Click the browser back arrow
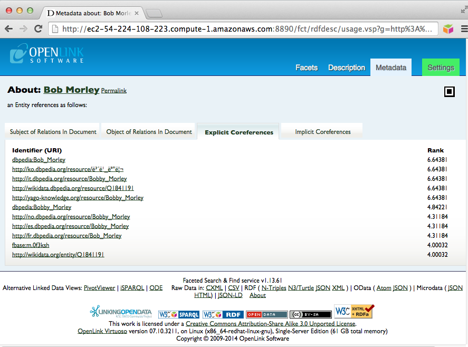Image resolution: width=468 pixels, height=347 pixels. (9, 29)
